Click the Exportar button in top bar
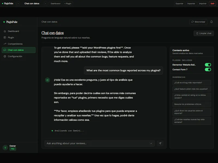The image size is (218, 163). click(x=179, y=4)
